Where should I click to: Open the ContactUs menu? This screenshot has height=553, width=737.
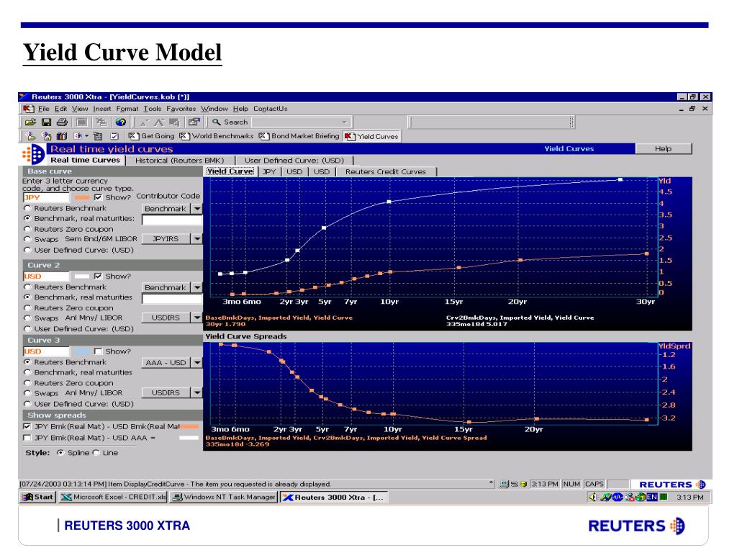pyautogui.click(x=271, y=109)
